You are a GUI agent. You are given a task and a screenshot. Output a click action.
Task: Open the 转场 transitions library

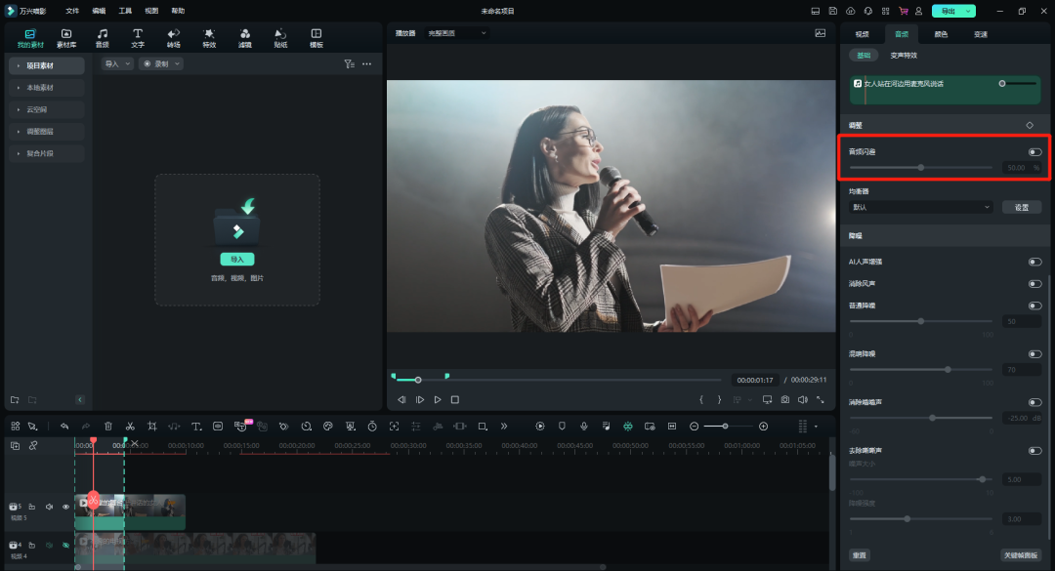pos(174,38)
